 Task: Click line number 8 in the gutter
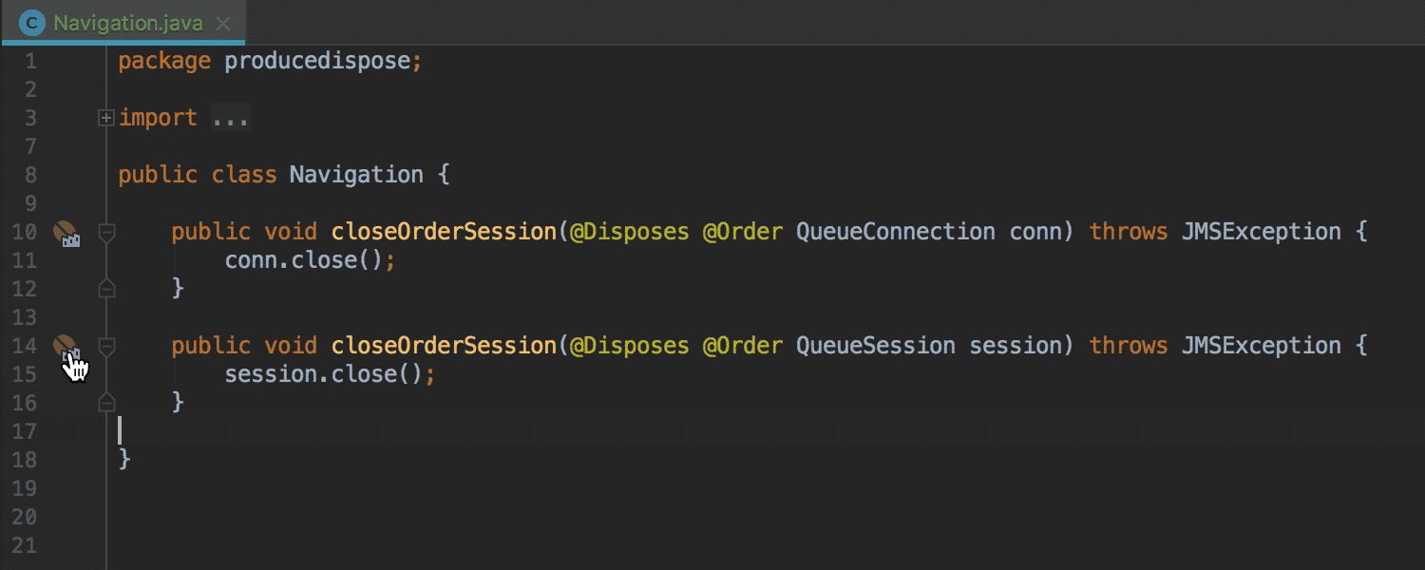coord(30,175)
